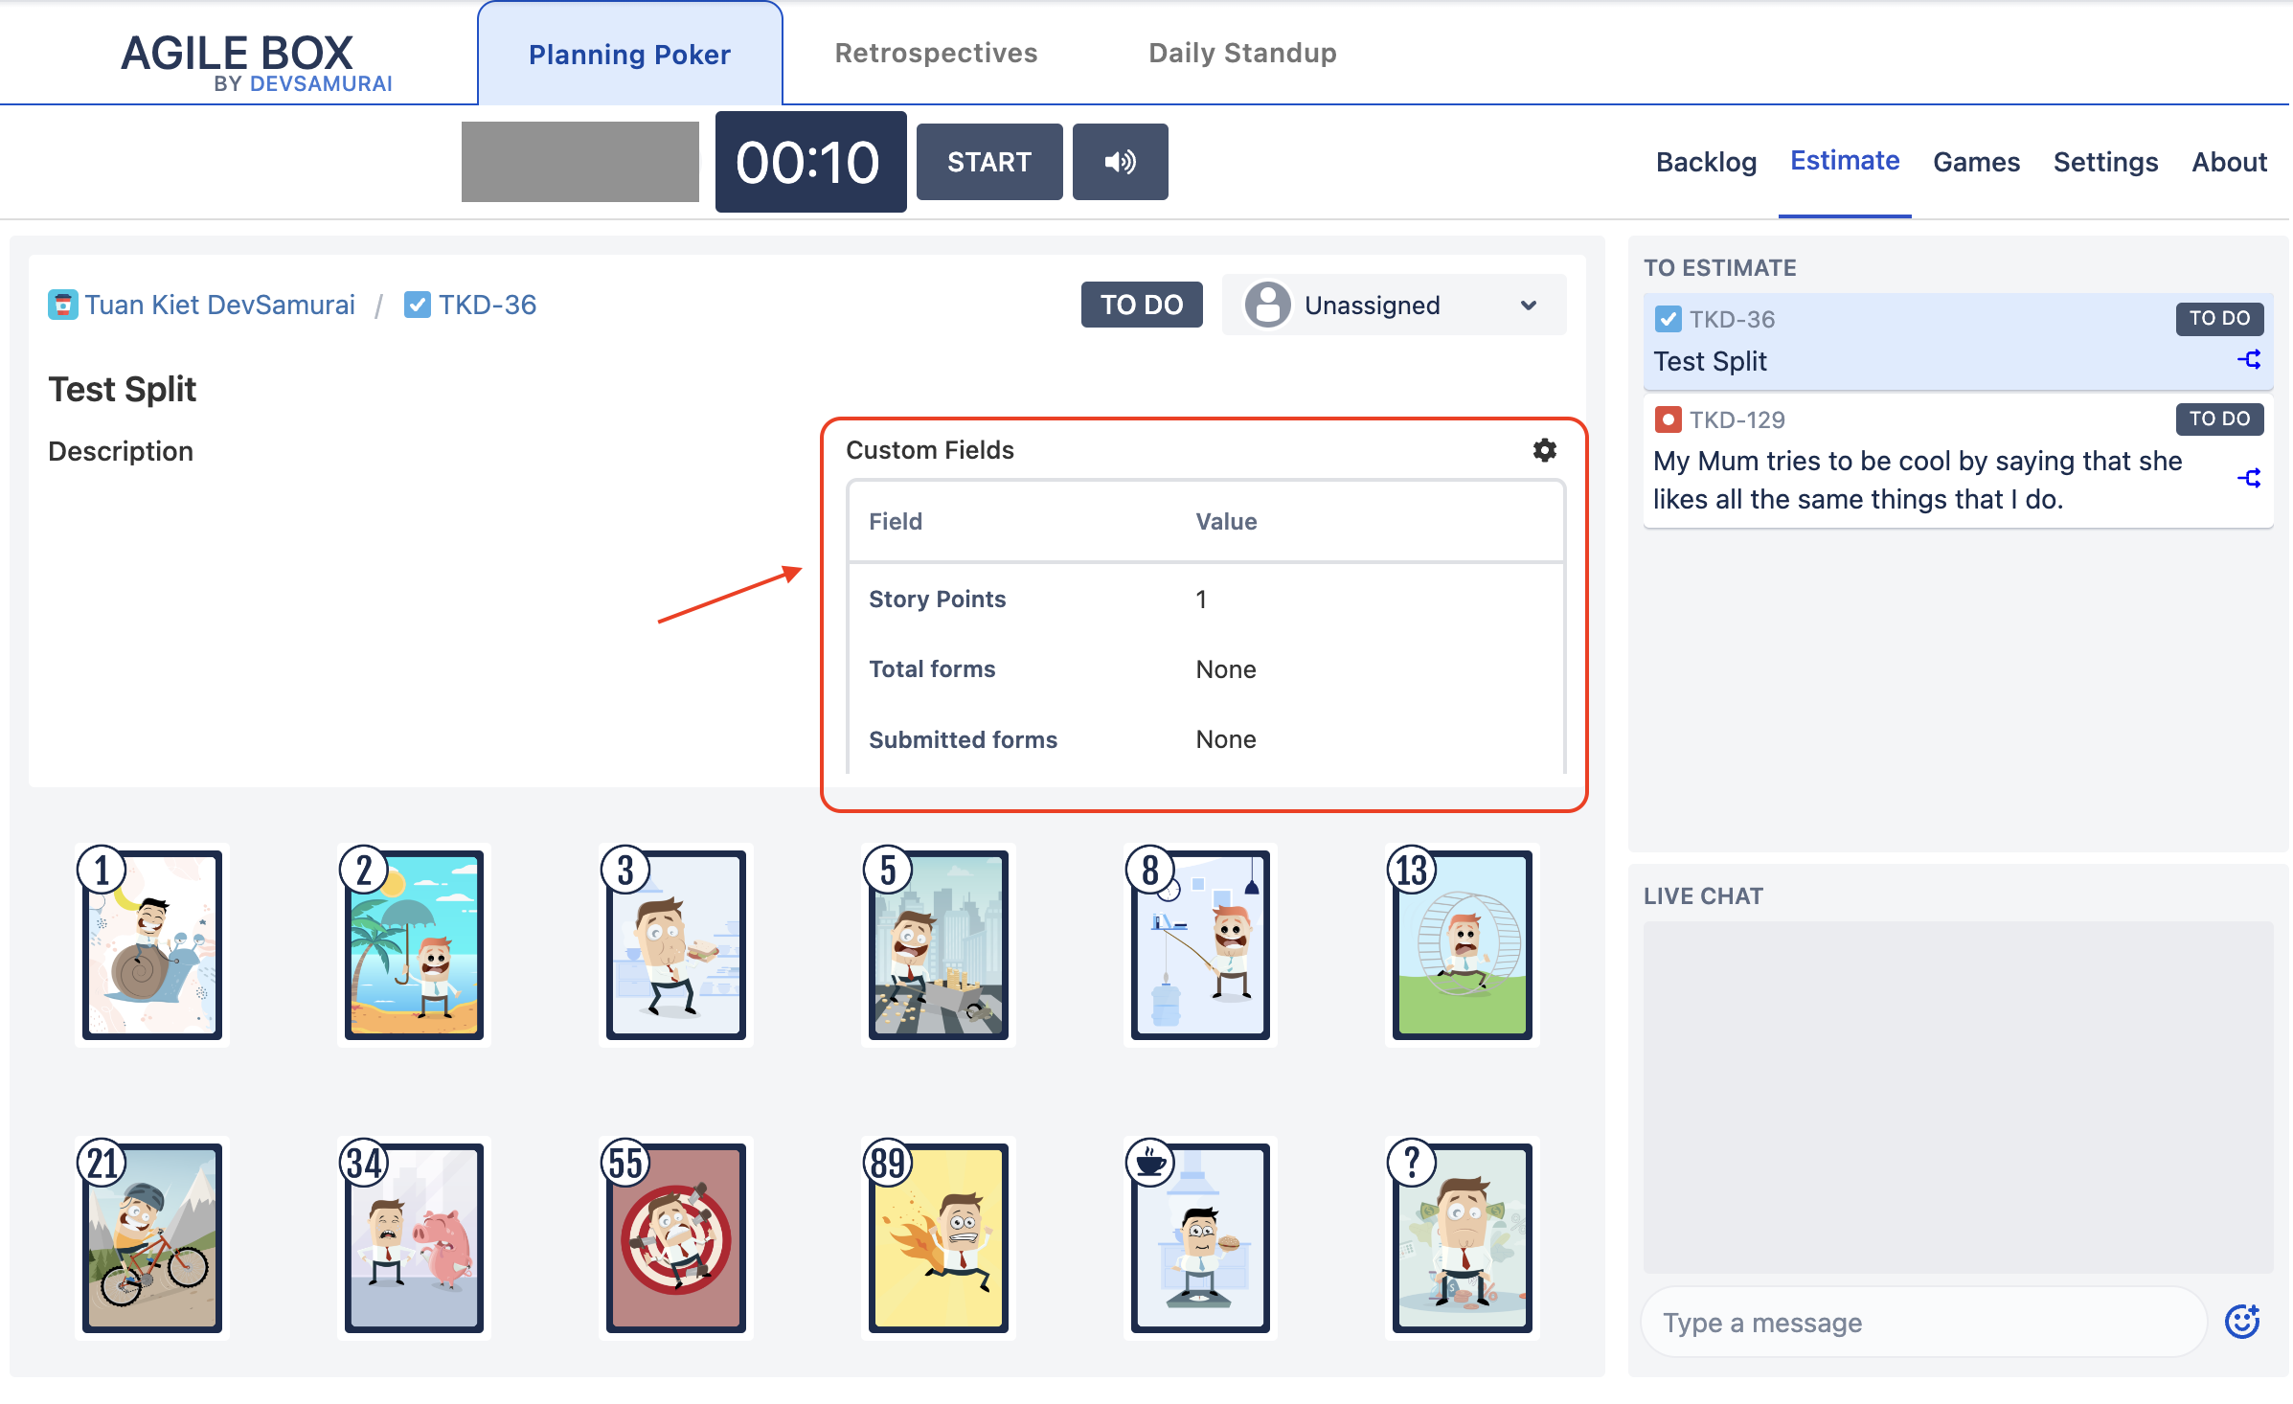This screenshot has height=1404, width=2293.
Task: Pick the 89 point yellow card
Action: click(937, 1236)
